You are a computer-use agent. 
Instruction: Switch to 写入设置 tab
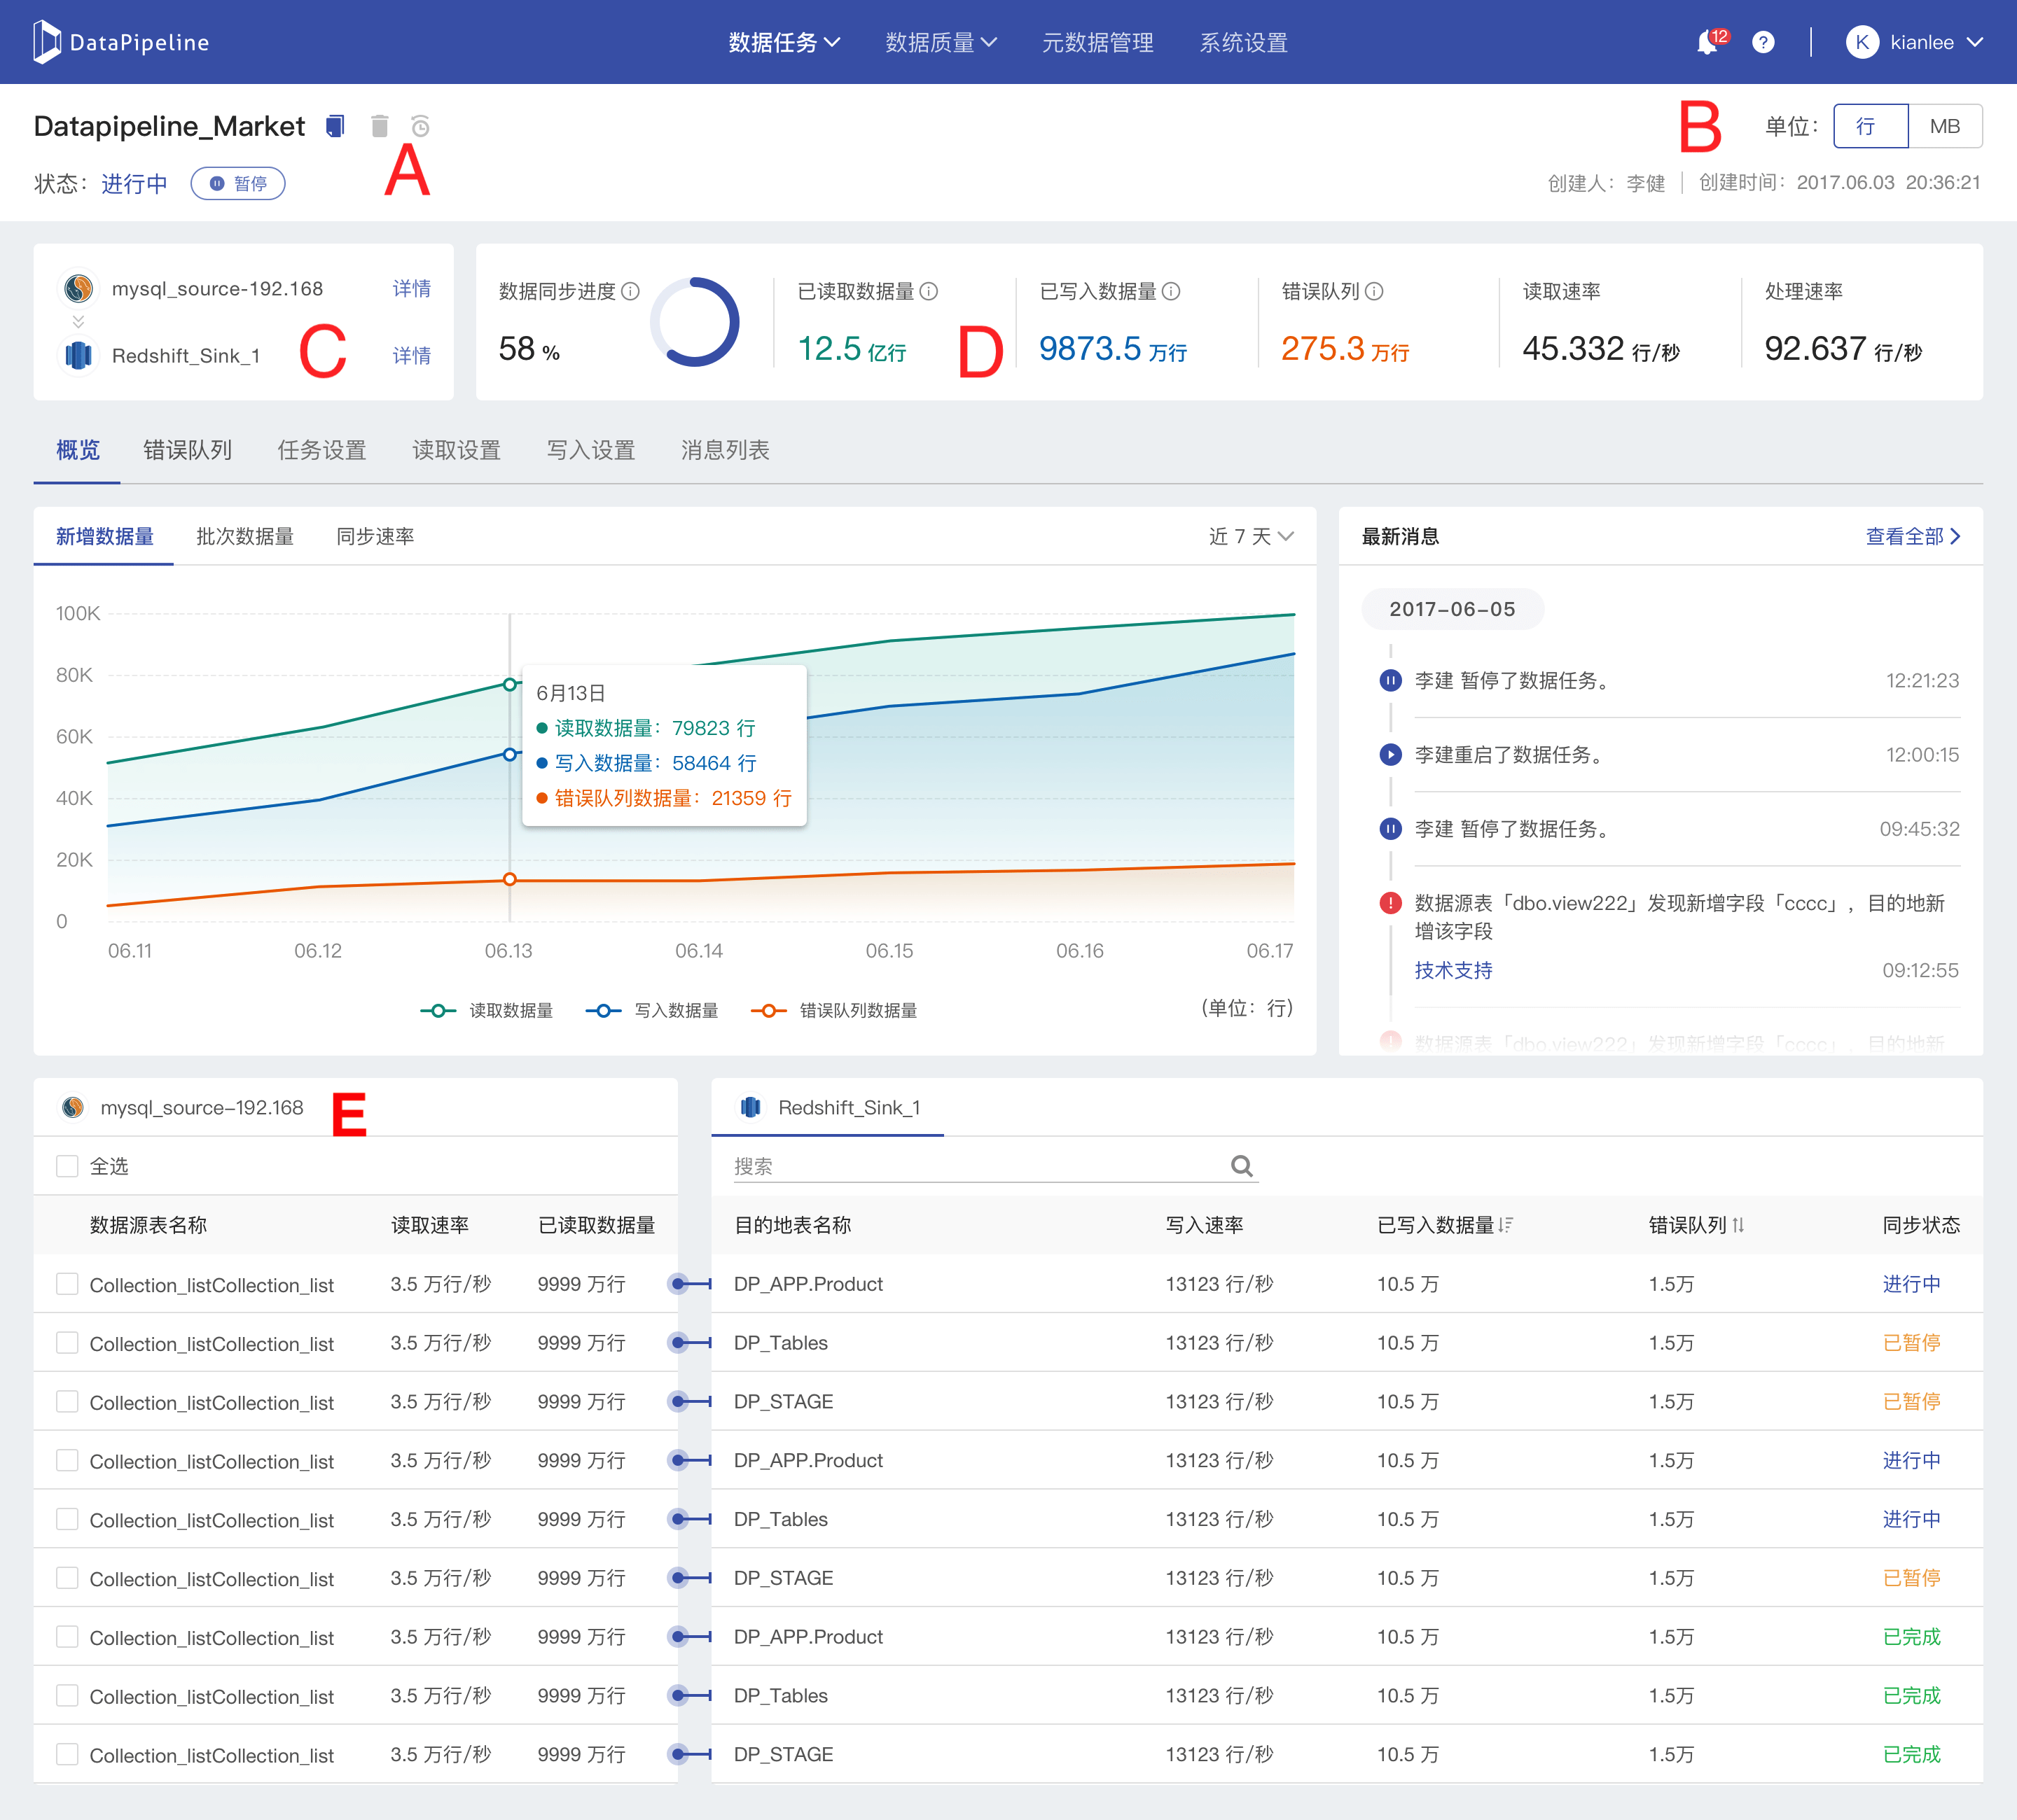(x=590, y=450)
